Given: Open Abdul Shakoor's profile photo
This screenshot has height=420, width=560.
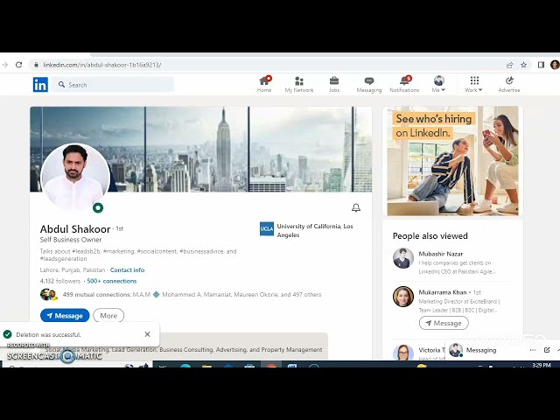Looking at the screenshot, I should point(75,176).
